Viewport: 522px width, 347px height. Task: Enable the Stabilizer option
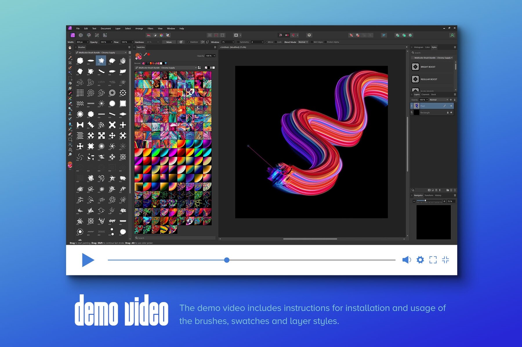[x=189, y=42]
